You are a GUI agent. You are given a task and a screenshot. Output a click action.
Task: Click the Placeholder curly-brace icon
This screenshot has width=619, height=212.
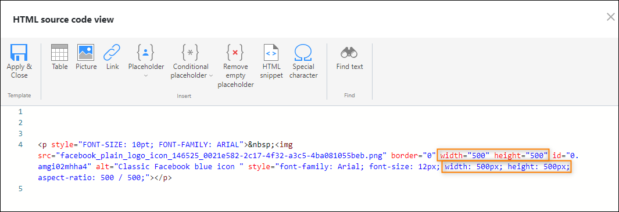coord(146,52)
